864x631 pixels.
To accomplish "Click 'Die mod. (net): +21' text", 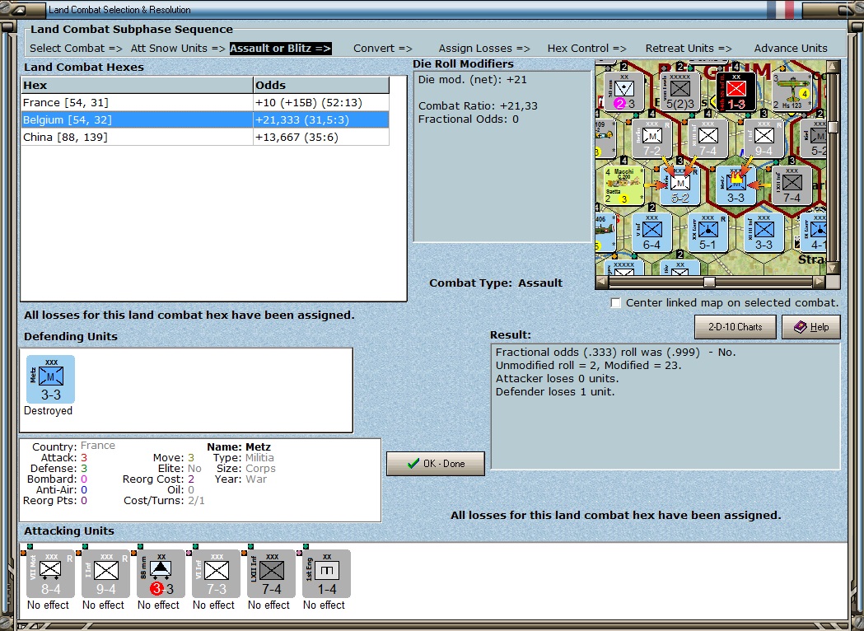I will tap(473, 80).
